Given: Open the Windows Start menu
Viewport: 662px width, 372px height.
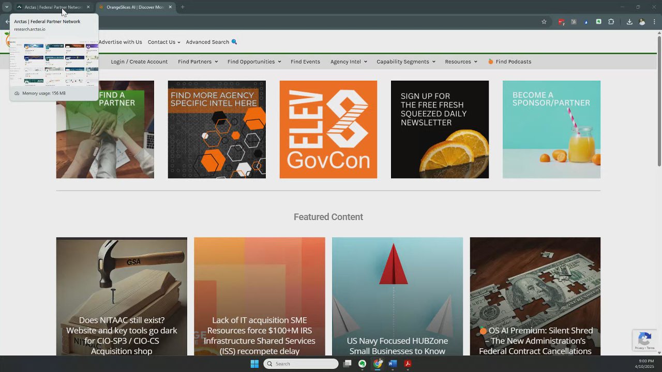Looking at the screenshot, I should (254, 364).
